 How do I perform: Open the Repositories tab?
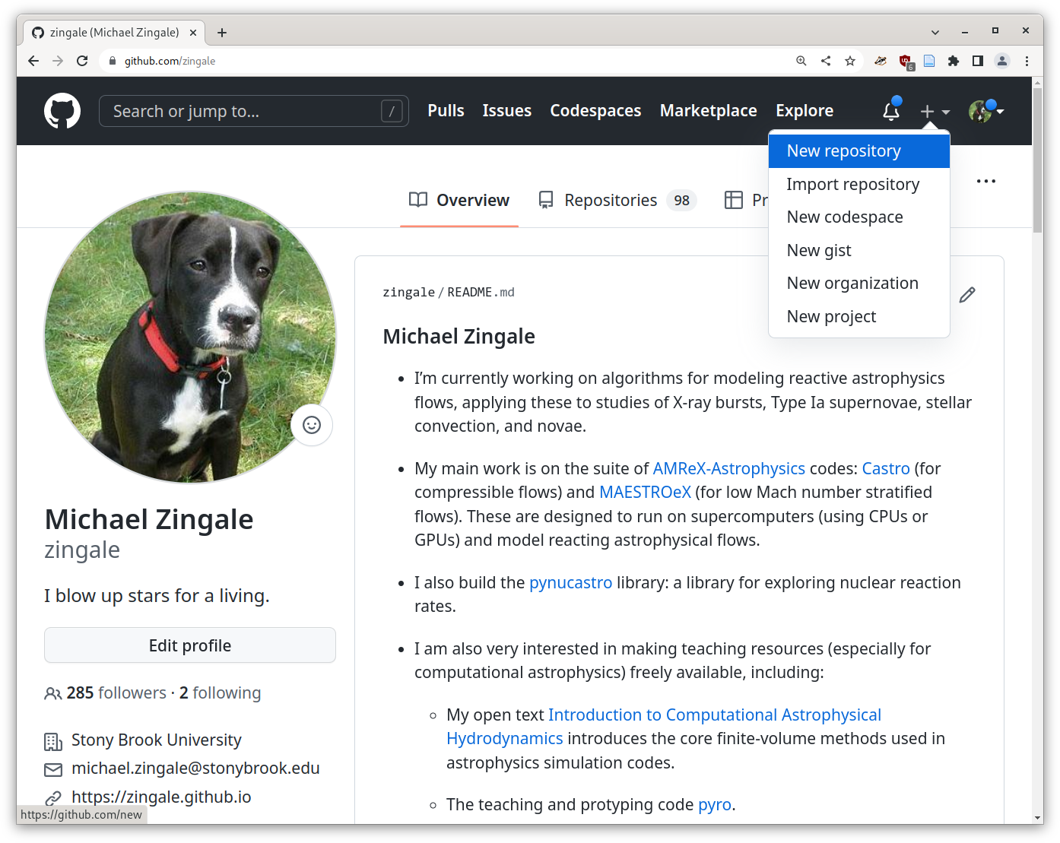pos(617,200)
